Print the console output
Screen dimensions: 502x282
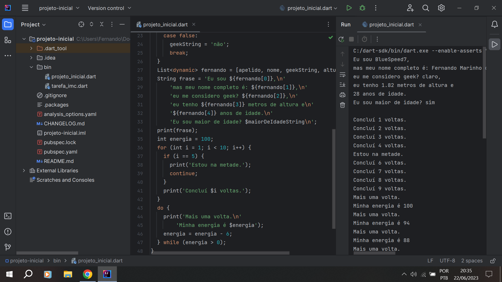(343, 95)
